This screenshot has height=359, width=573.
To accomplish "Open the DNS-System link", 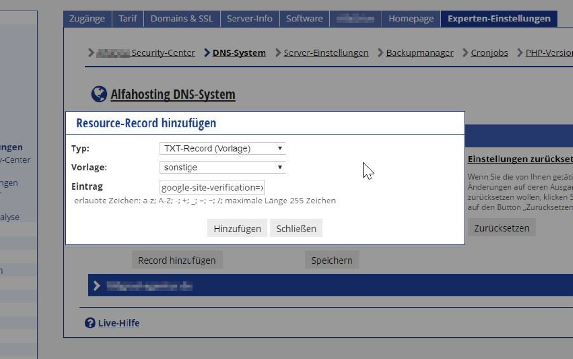I will point(239,53).
